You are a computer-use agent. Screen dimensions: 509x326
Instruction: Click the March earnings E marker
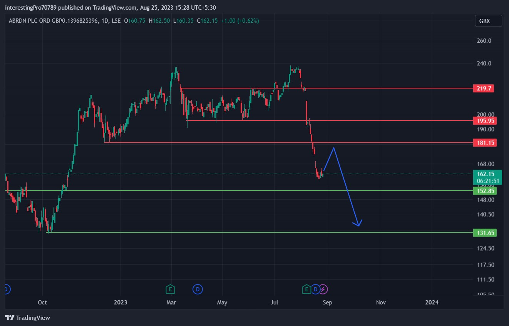(x=170, y=289)
